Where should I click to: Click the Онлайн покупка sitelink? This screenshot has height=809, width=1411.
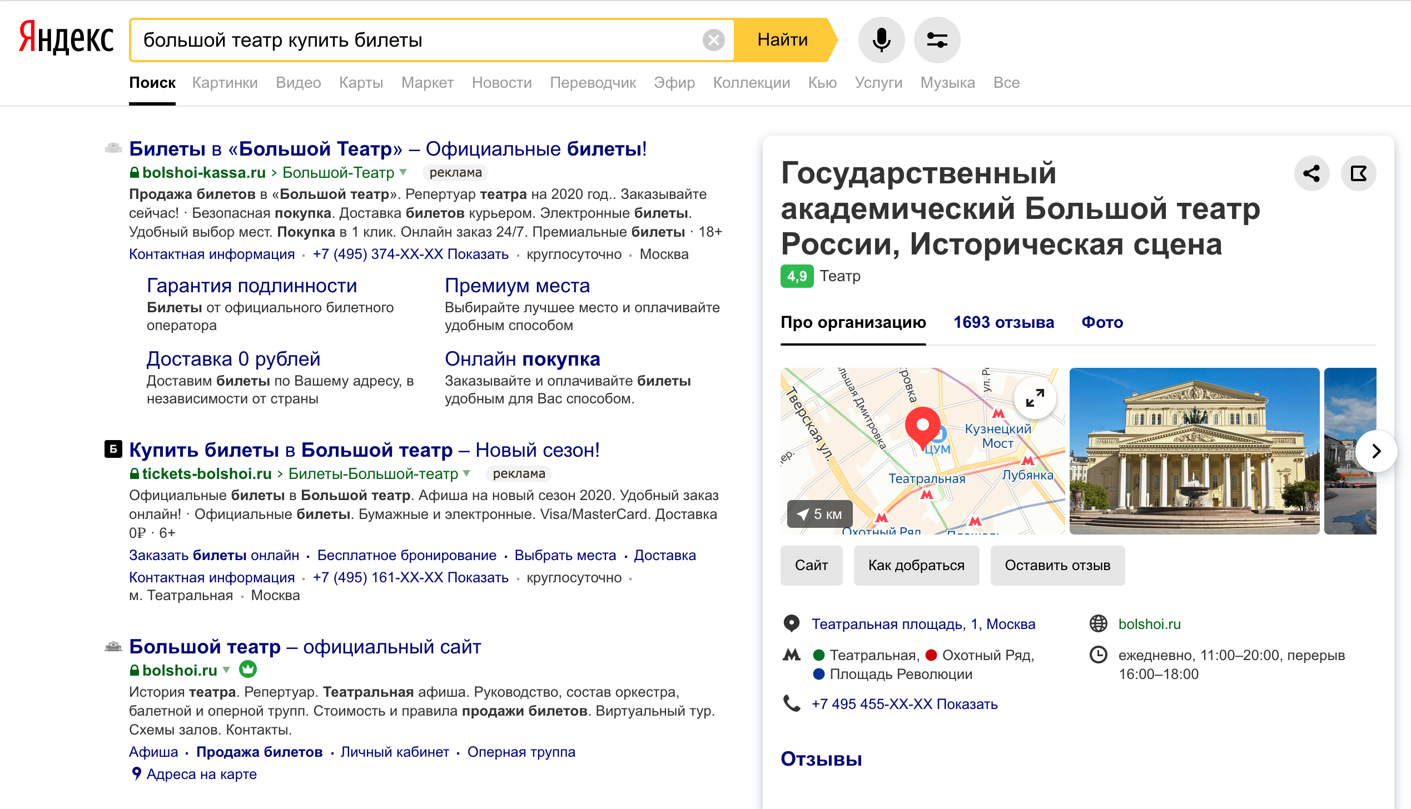pos(523,359)
